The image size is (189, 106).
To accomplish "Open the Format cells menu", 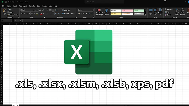I will point(160,12).
